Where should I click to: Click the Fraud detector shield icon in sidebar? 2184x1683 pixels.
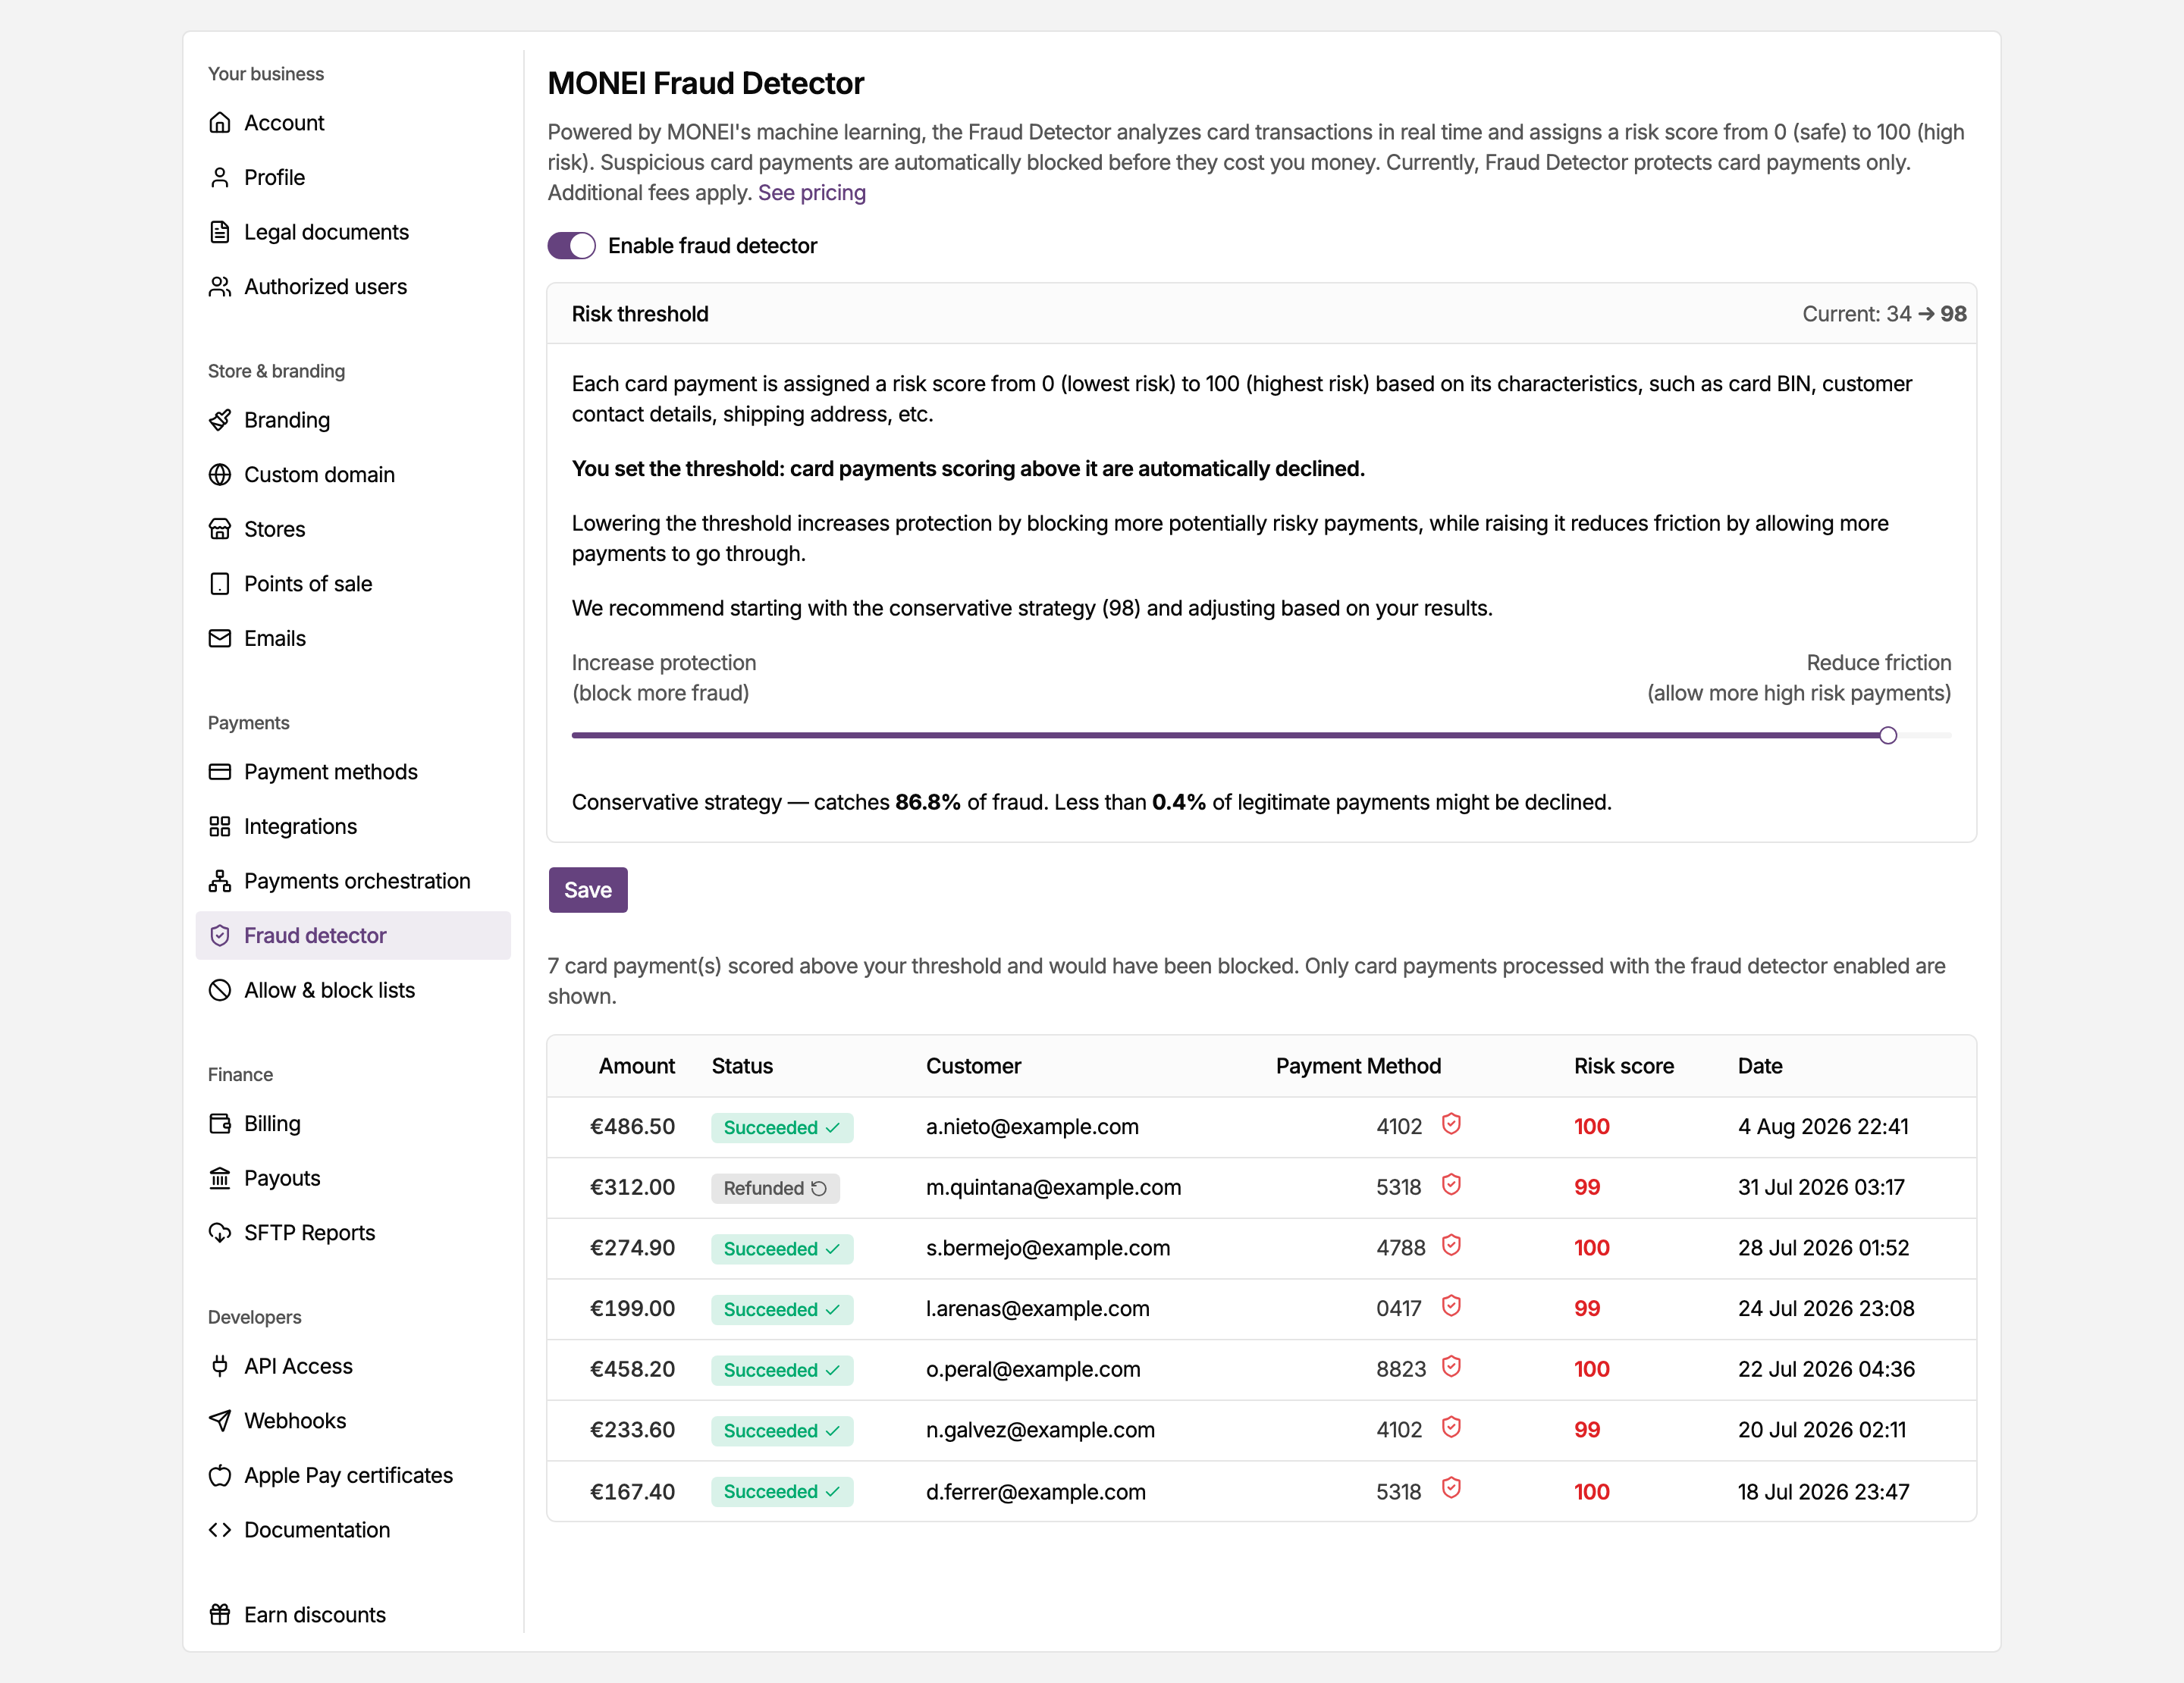(220, 936)
